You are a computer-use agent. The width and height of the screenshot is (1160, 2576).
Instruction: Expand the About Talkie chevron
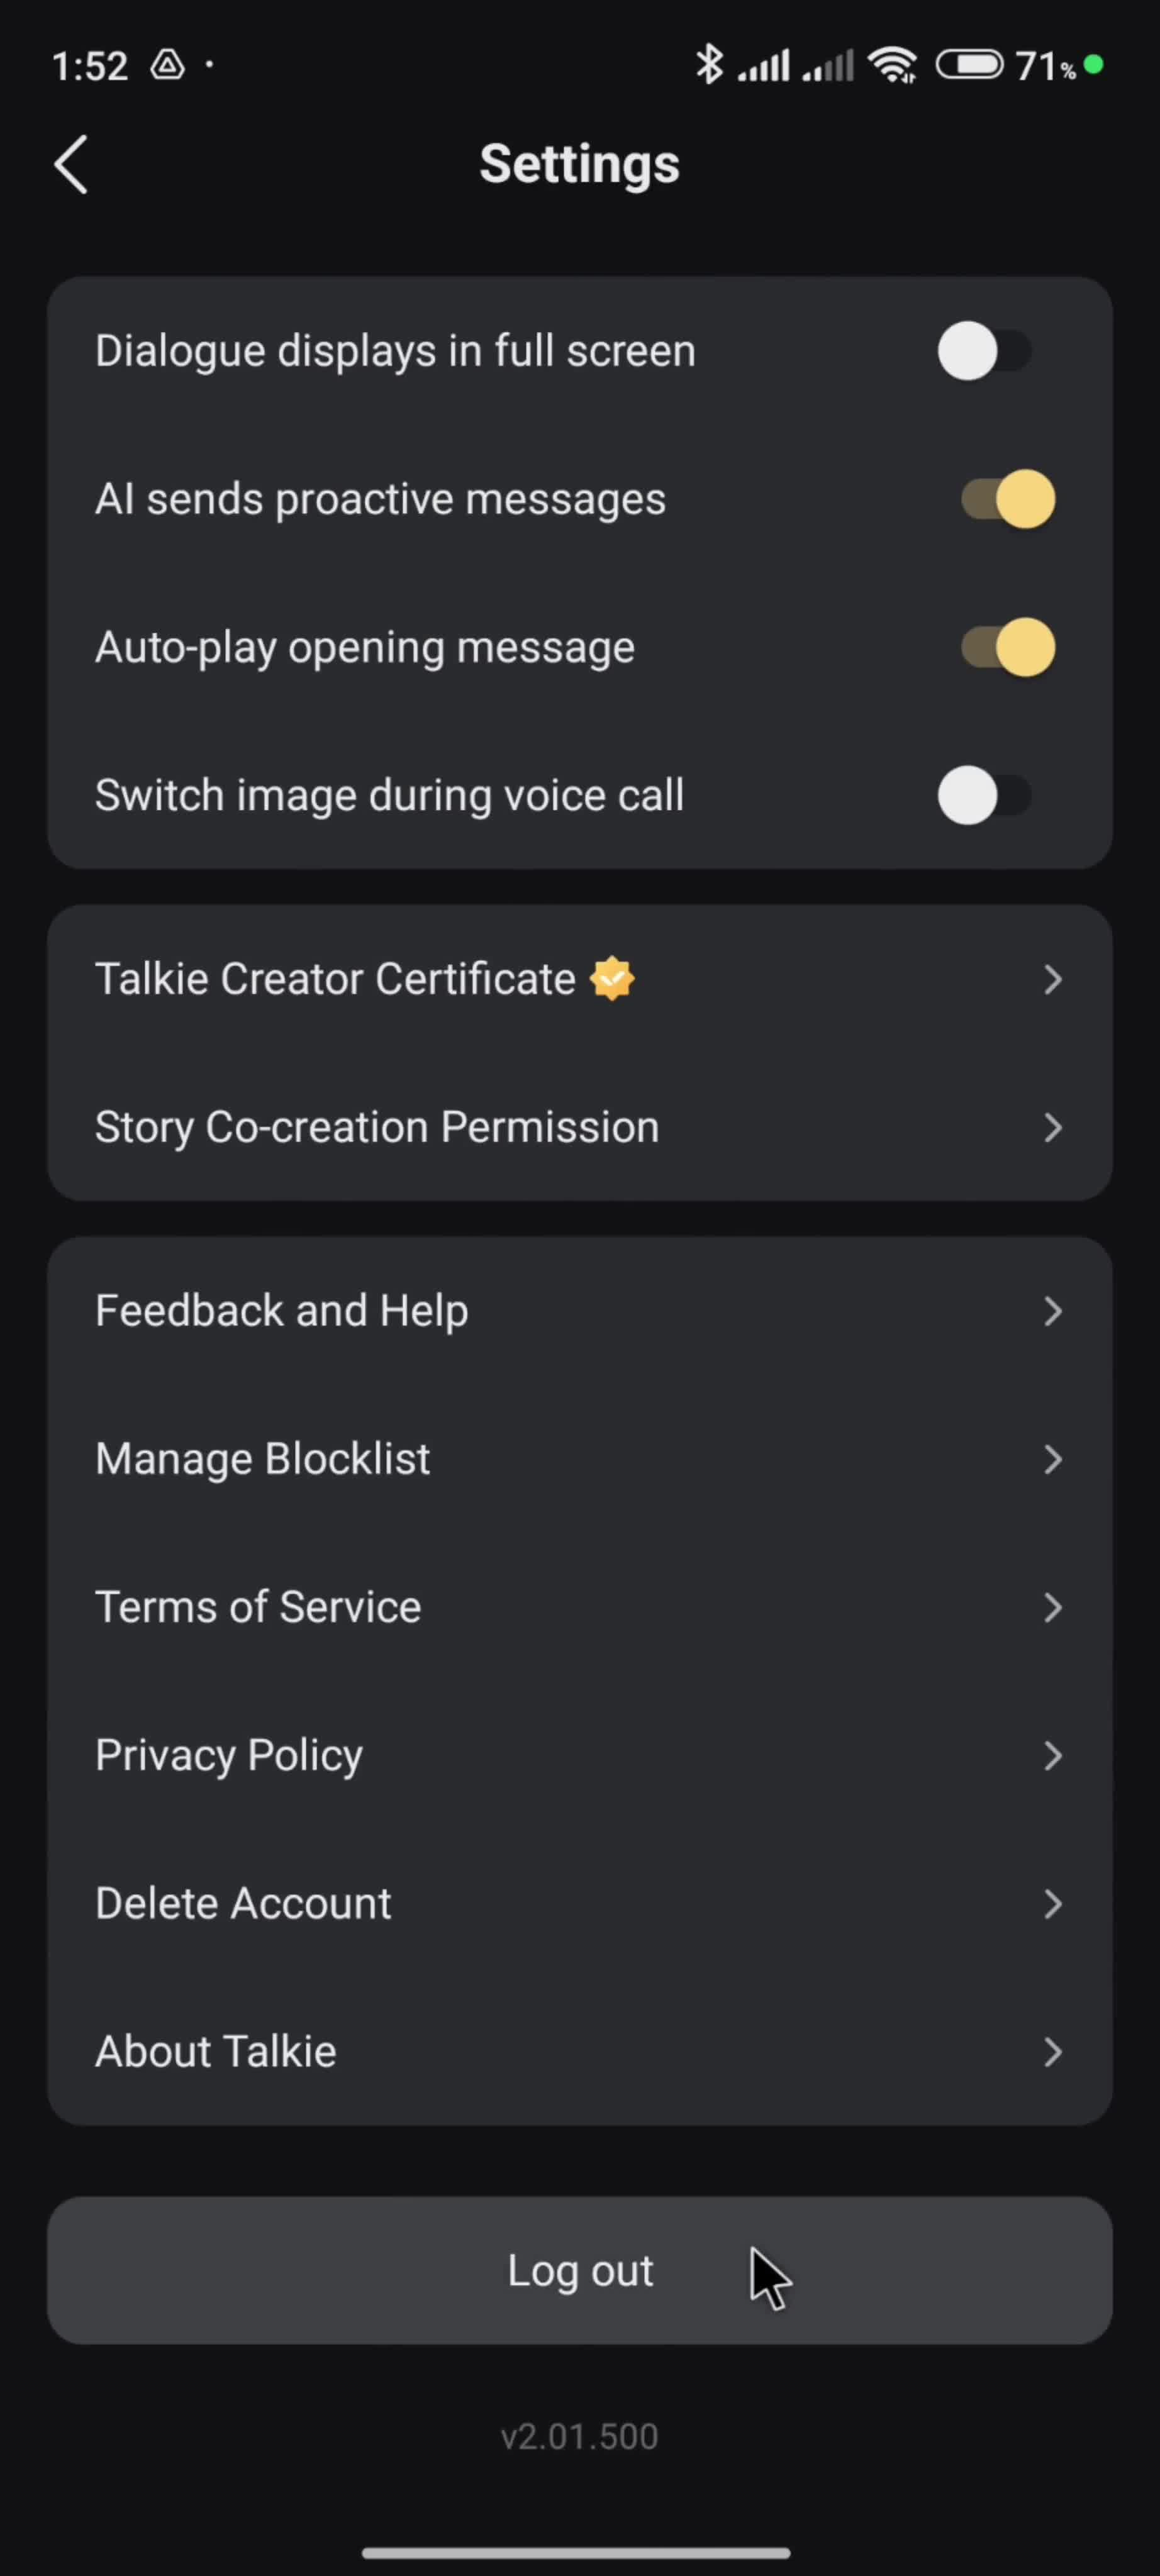pos(1052,2051)
